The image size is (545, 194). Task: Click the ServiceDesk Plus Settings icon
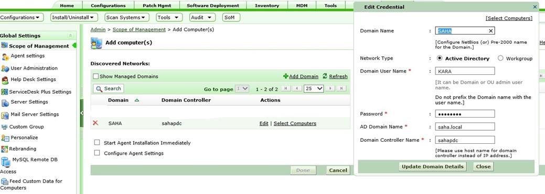pos(4,92)
